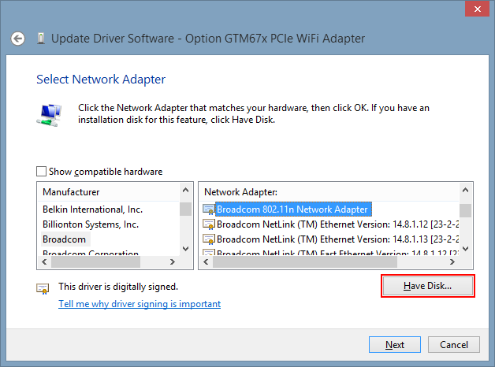Click the Manufacturer list horizontal scroll thumb
The width and height of the screenshot is (495, 367).
[x=95, y=261]
